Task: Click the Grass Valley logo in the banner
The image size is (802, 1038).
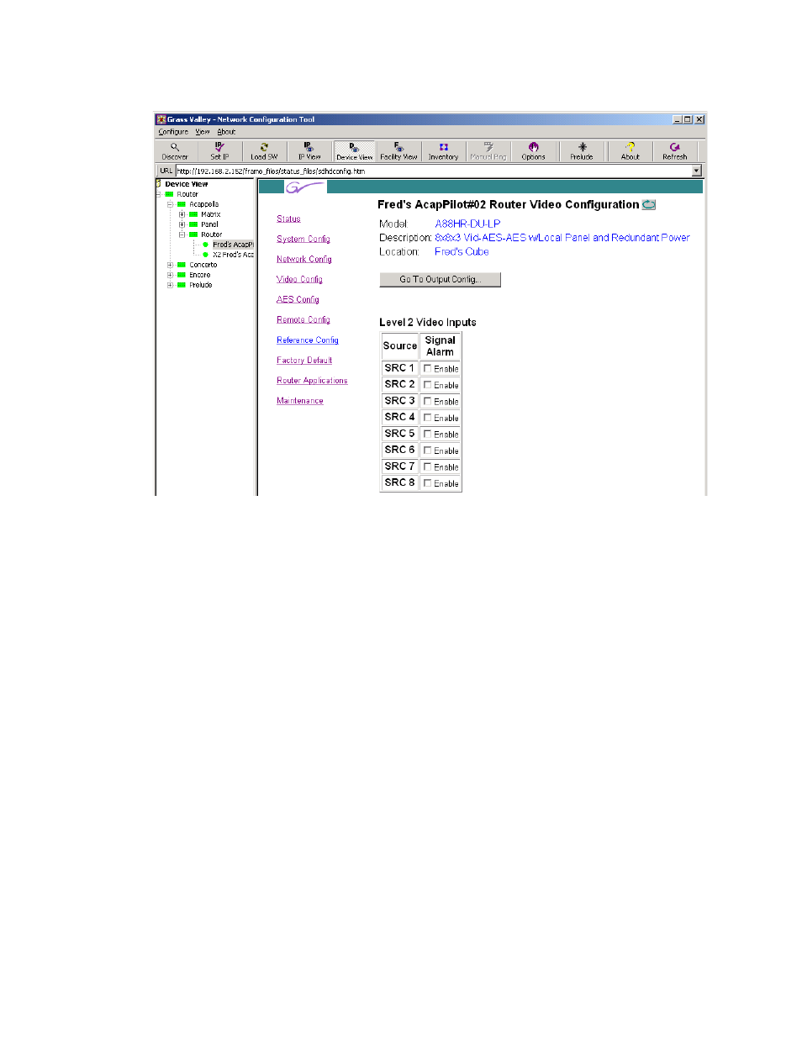Action: coord(304,187)
